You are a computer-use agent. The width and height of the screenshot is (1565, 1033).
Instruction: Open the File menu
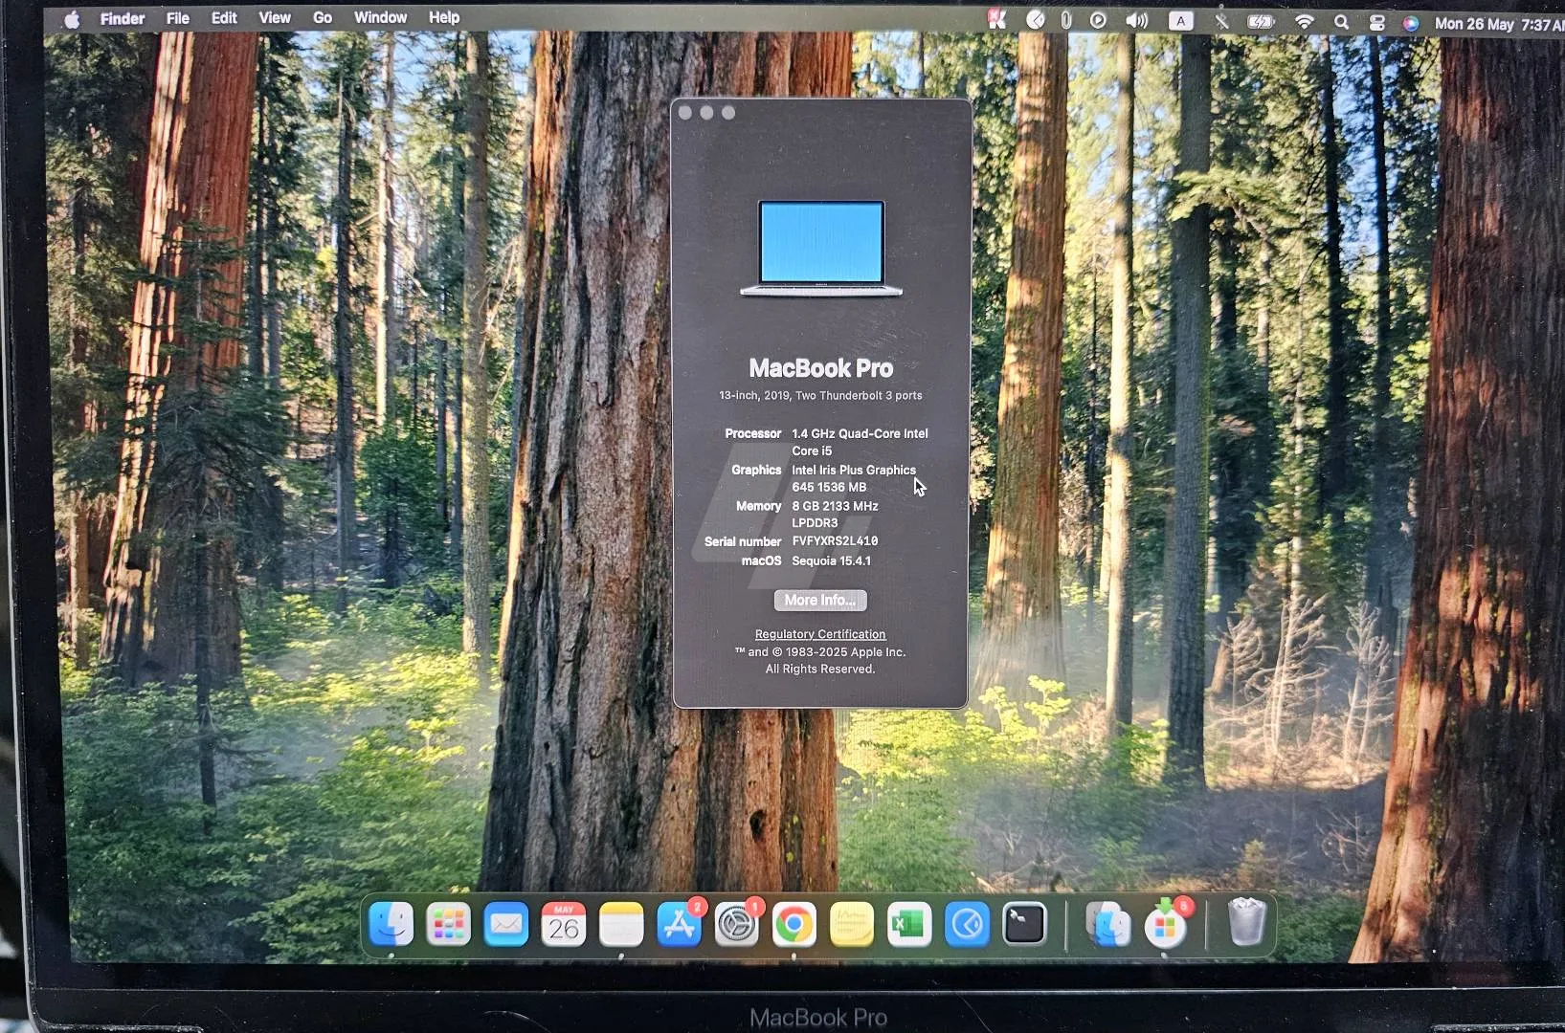pos(177,18)
